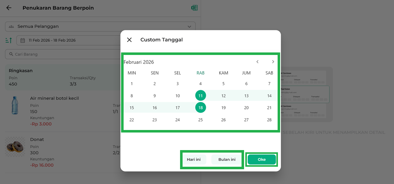Click the back arrow icon
This screenshot has height=184, width=394.
click(9, 8)
